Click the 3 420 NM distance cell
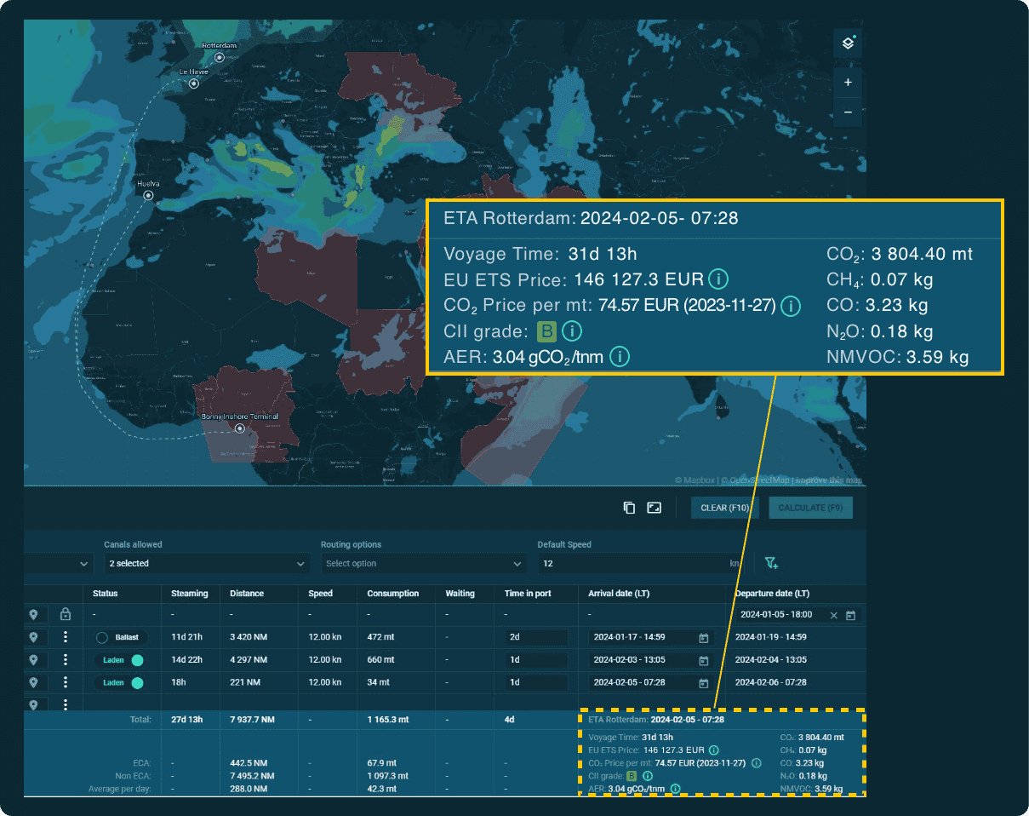The height and width of the screenshot is (816, 1029). [x=248, y=637]
